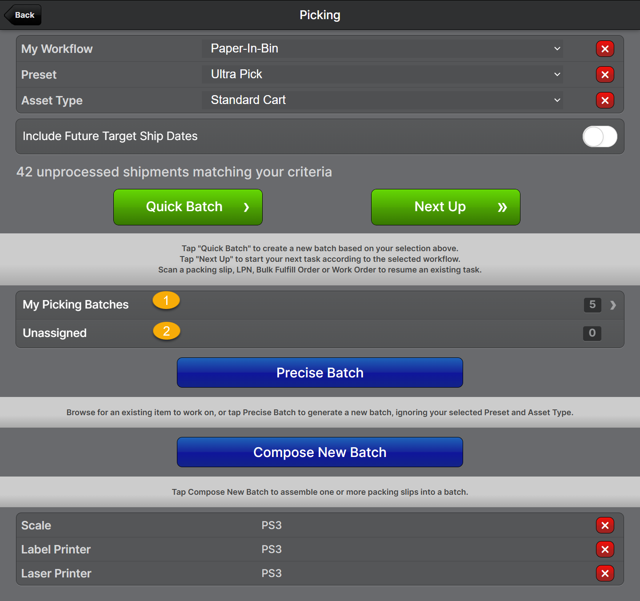Open the My Workflow dropdown
This screenshot has width=640, height=601.
(x=382, y=49)
